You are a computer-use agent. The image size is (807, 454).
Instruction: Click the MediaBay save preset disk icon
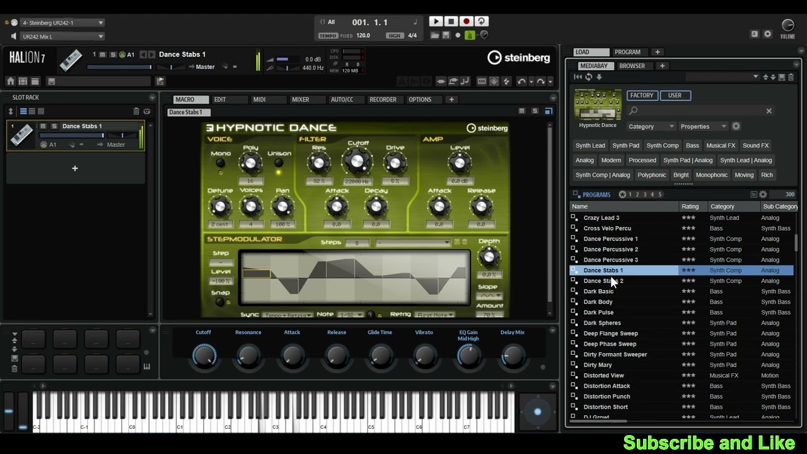click(782, 77)
